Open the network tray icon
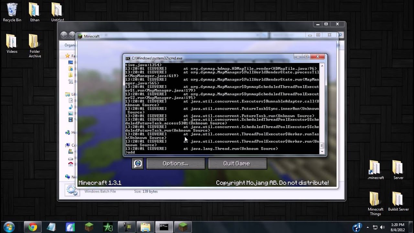The image size is (414, 233). click(375, 227)
